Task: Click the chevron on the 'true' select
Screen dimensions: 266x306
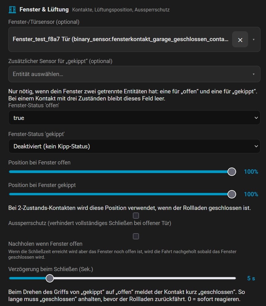Action: [256, 118]
